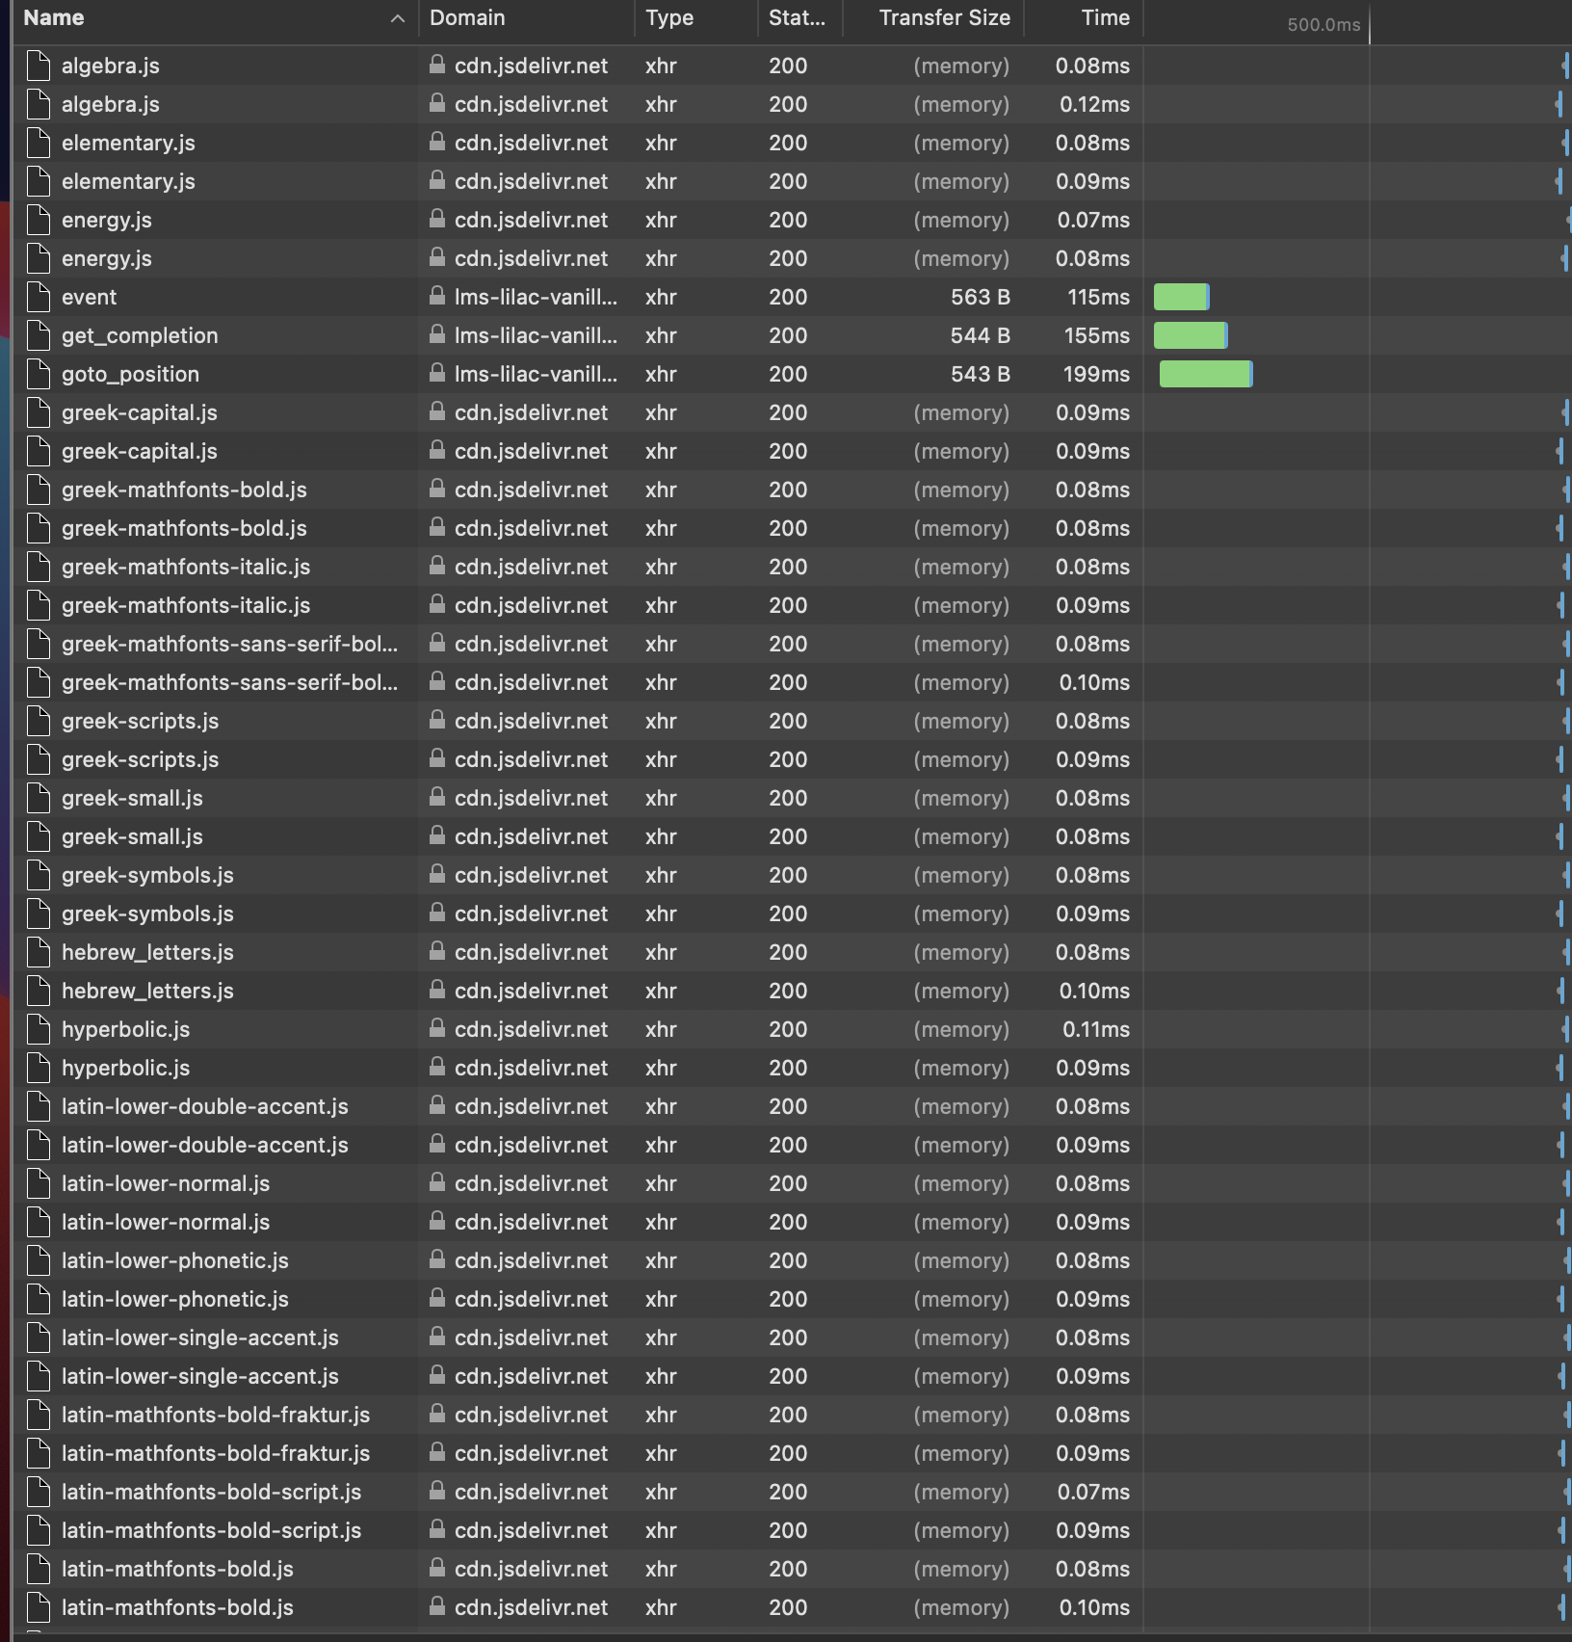Click the document icon beside goto_position
This screenshot has height=1642, width=1572.
pos(38,374)
